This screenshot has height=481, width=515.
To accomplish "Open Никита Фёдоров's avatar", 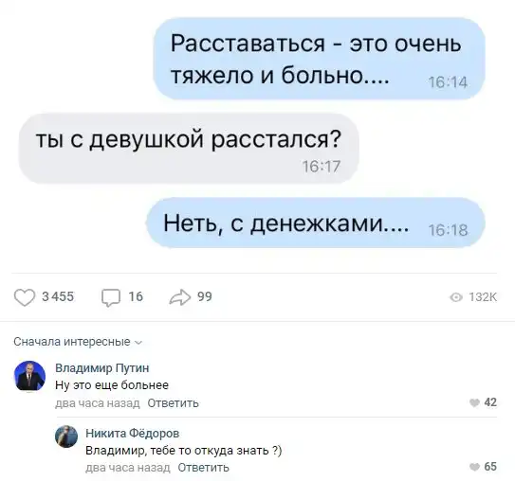I will [66, 436].
